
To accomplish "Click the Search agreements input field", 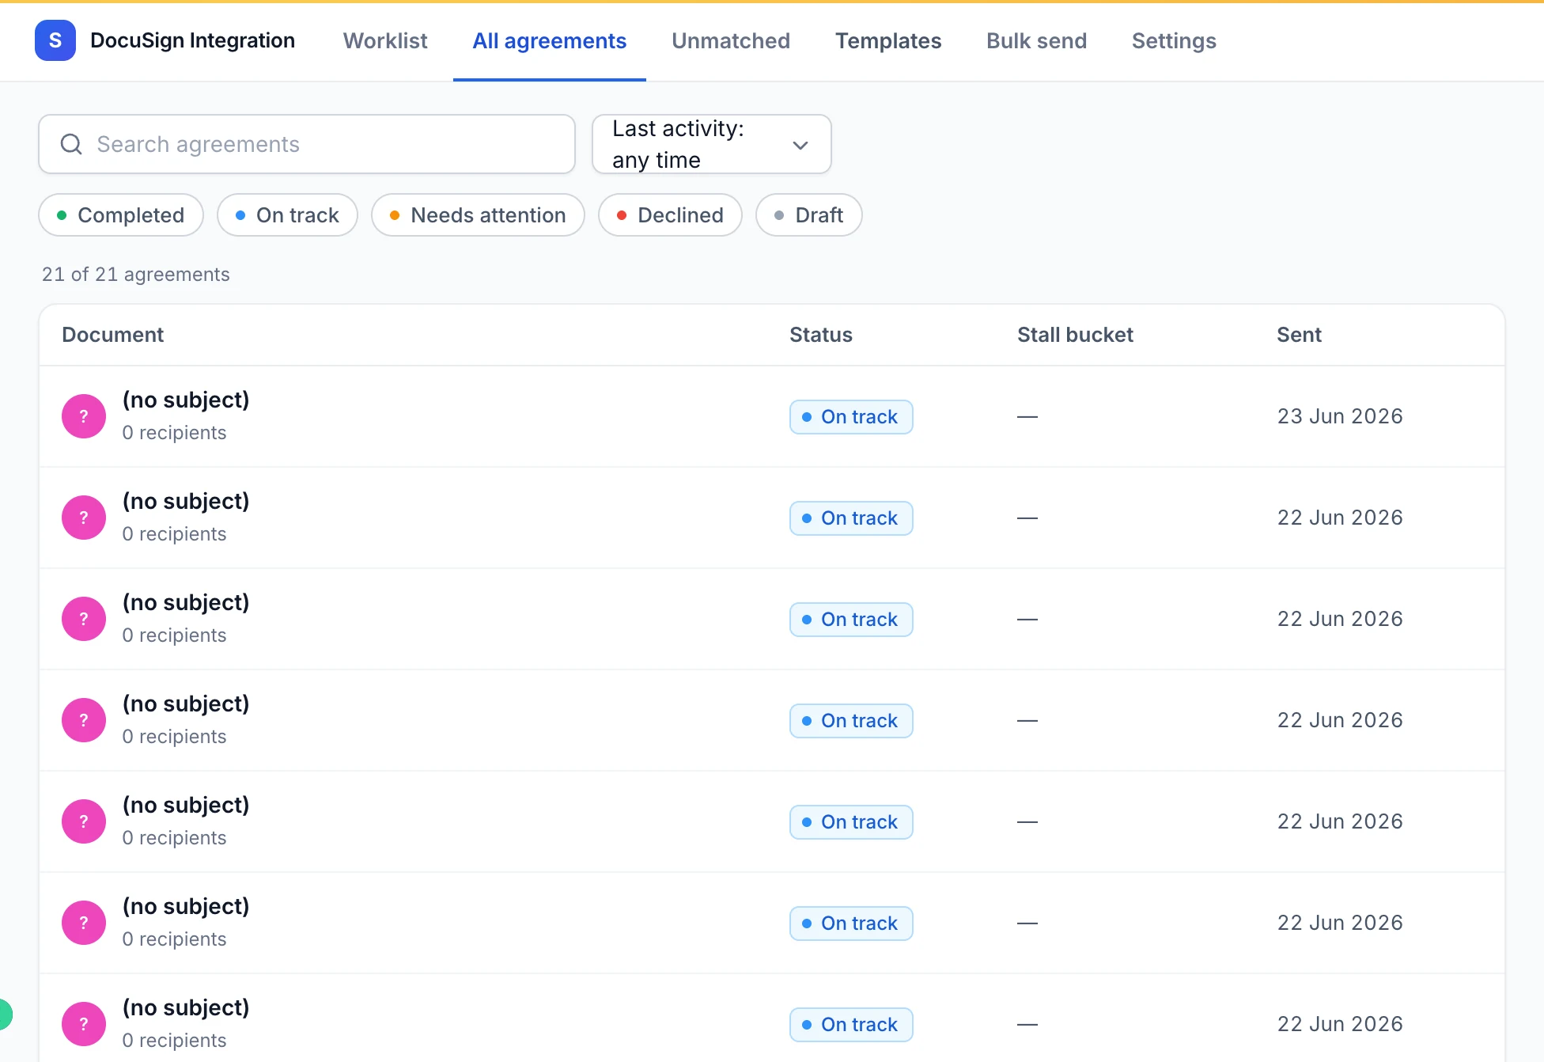I will point(307,144).
